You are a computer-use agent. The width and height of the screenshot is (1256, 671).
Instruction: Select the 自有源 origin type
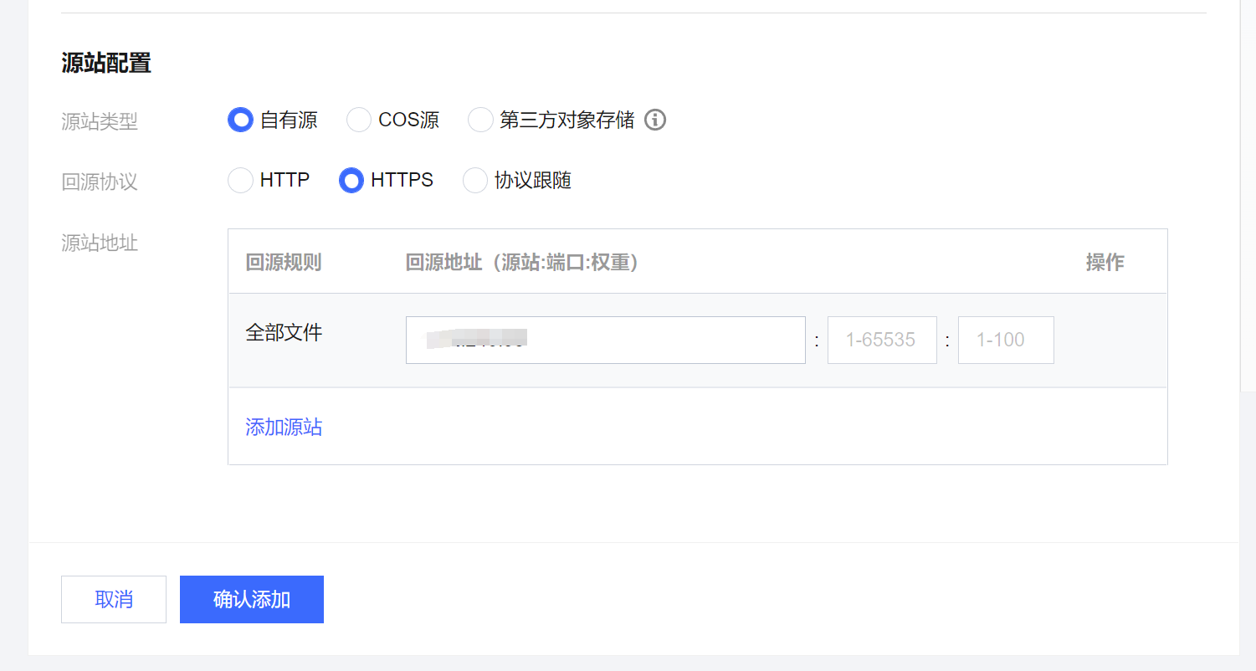(x=241, y=120)
